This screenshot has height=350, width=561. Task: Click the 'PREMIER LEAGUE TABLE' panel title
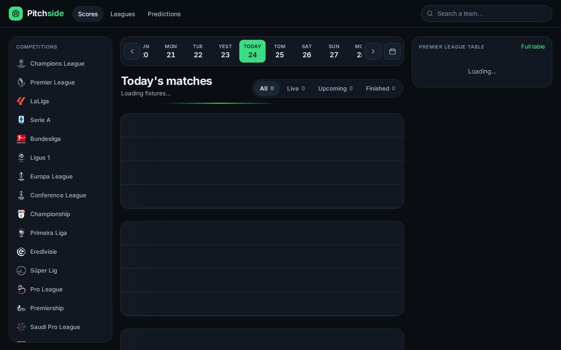tap(451, 47)
